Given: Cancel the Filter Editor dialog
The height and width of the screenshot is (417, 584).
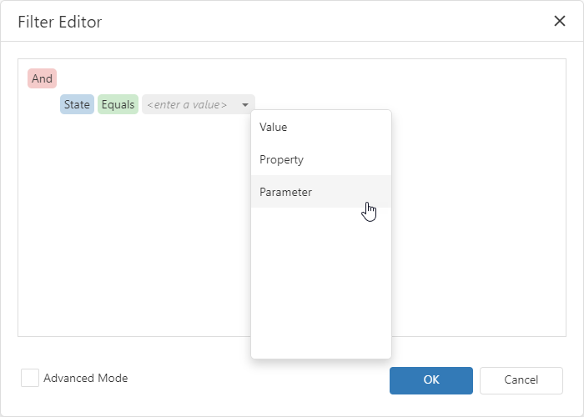Looking at the screenshot, I should click(521, 380).
